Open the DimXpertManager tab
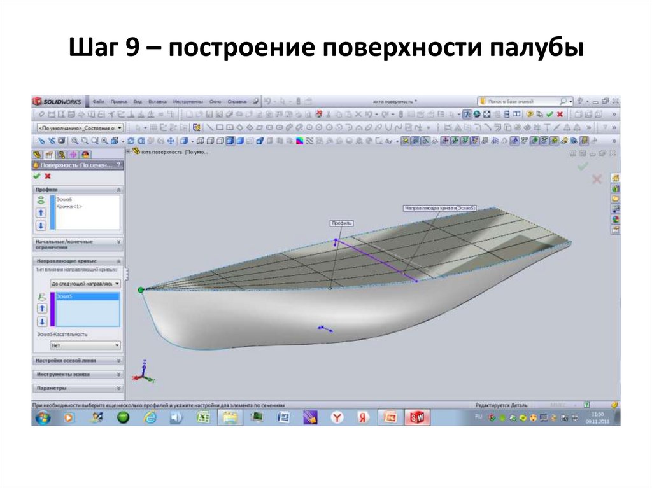 click(x=73, y=155)
